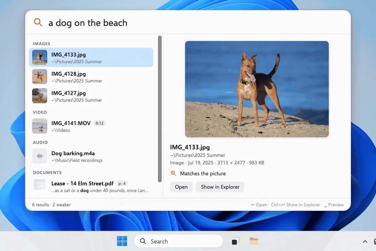Click the Preview shortcut hint in the footer
The image size is (376, 251).
point(334,205)
